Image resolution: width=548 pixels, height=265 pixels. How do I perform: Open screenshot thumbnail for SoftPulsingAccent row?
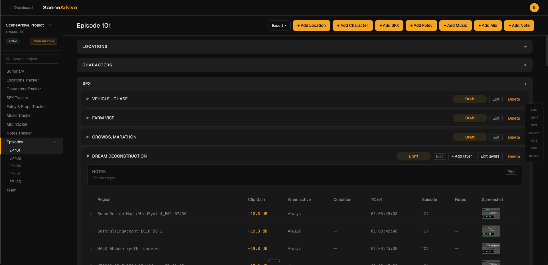click(491, 231)
